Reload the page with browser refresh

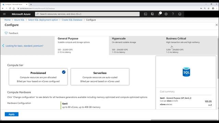tap(10, 8)
